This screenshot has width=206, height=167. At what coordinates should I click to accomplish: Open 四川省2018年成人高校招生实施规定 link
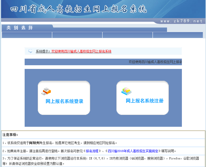(133, 151)
